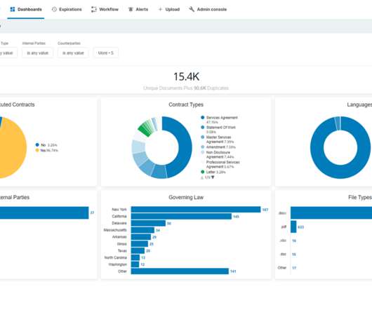Click the Upload plus icon
This screenshot has width=372, height=310.
pos(160,9)
